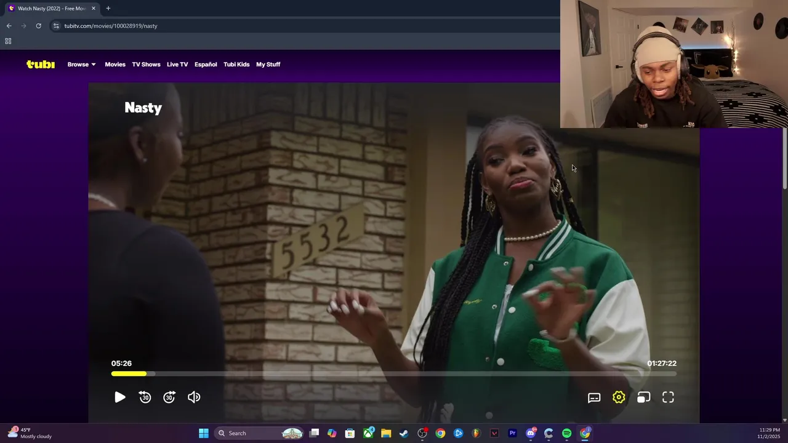
Task: Open Task View in the taskbar
Action: coord(314,433)
